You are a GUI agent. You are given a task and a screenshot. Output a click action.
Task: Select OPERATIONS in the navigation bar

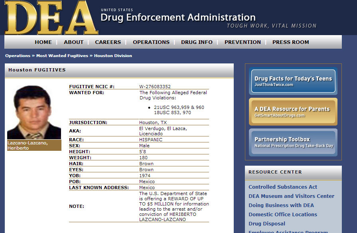tap(151, 42)
